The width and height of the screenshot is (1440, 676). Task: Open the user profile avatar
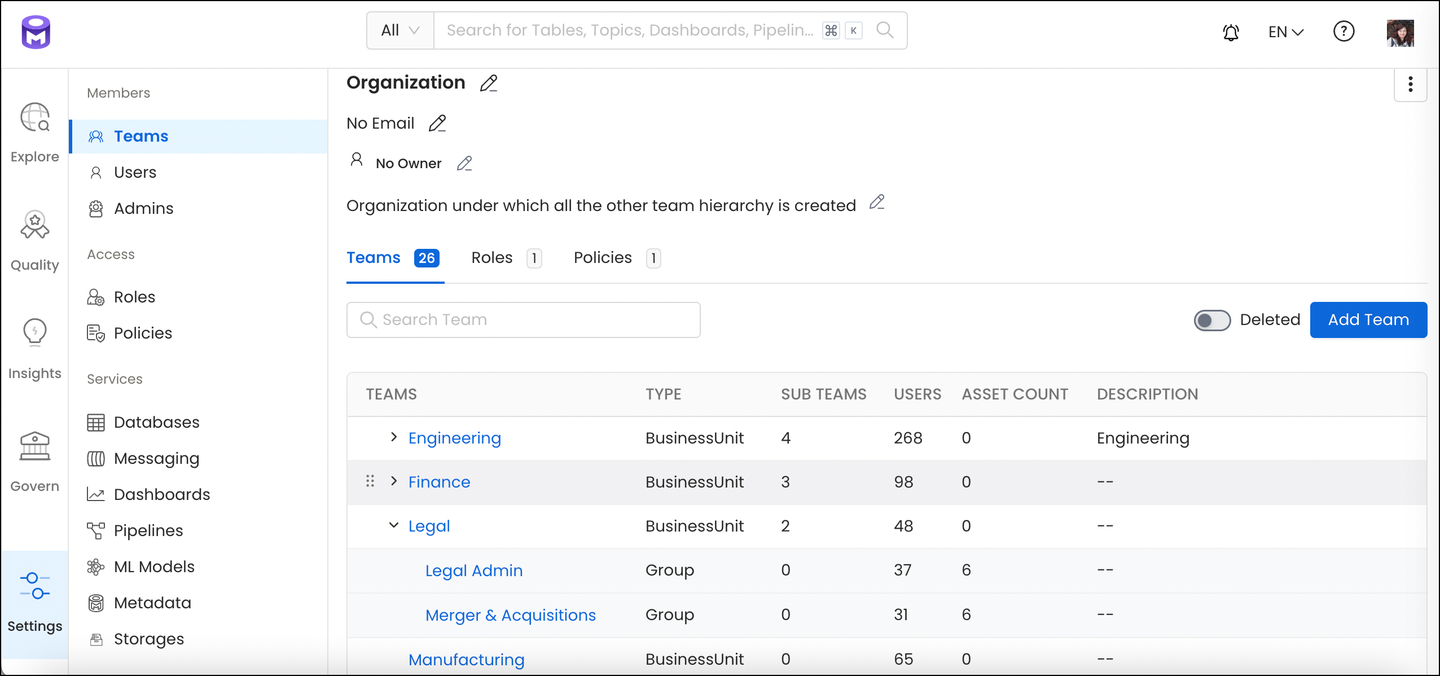1400,33
